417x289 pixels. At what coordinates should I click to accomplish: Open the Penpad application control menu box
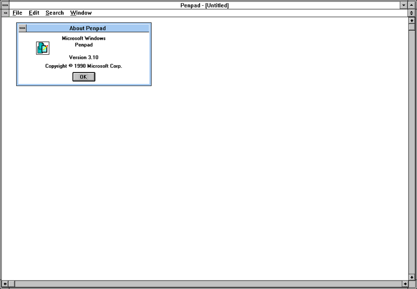(5, 5)
